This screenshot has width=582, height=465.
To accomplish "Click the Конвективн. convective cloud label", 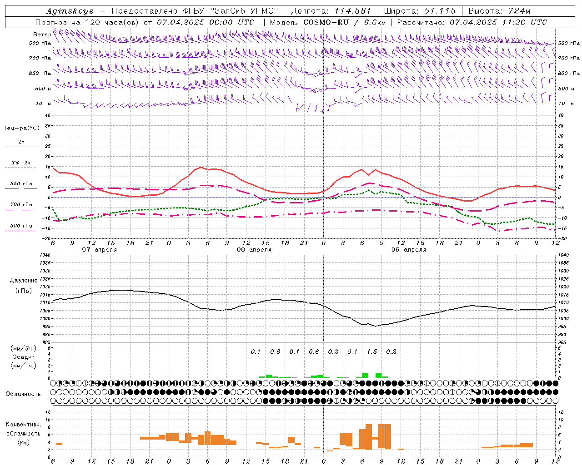I will point(24,425).
